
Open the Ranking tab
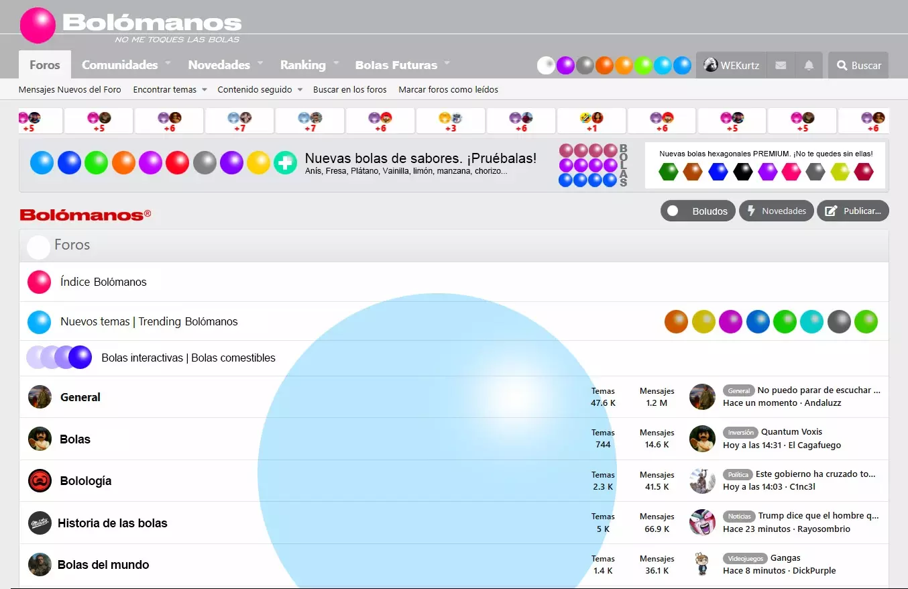(x=303, y=65)
